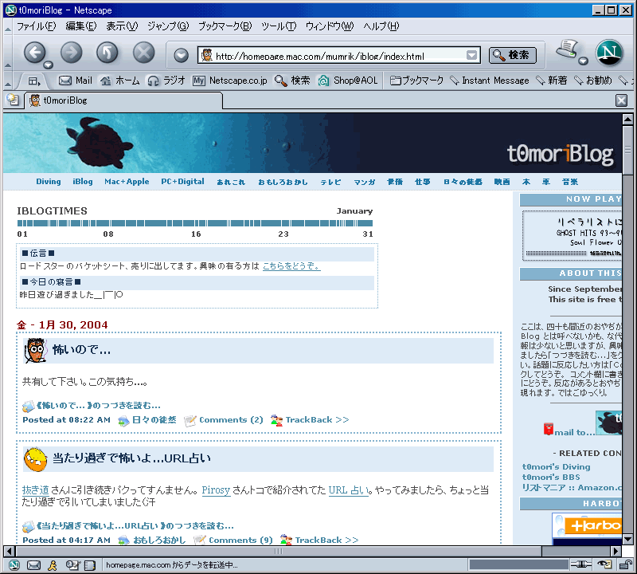The width and height of the screenshot is (637, 574).
Task: Select the t0moriBlog tab
Action: 123,100
